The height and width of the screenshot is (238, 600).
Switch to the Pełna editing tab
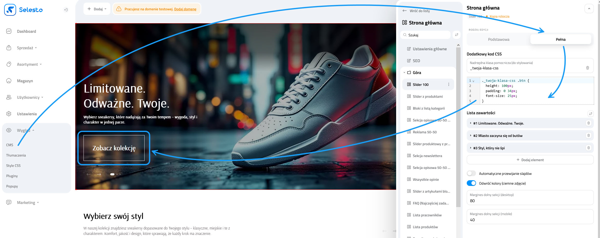[x=560, y=39]
